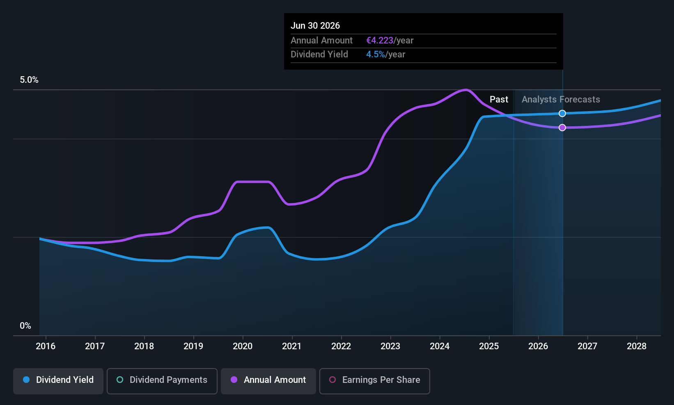Click the purple Annual Amount legend dot
Viewport: 674px width, 405px height.
[234, 380]
